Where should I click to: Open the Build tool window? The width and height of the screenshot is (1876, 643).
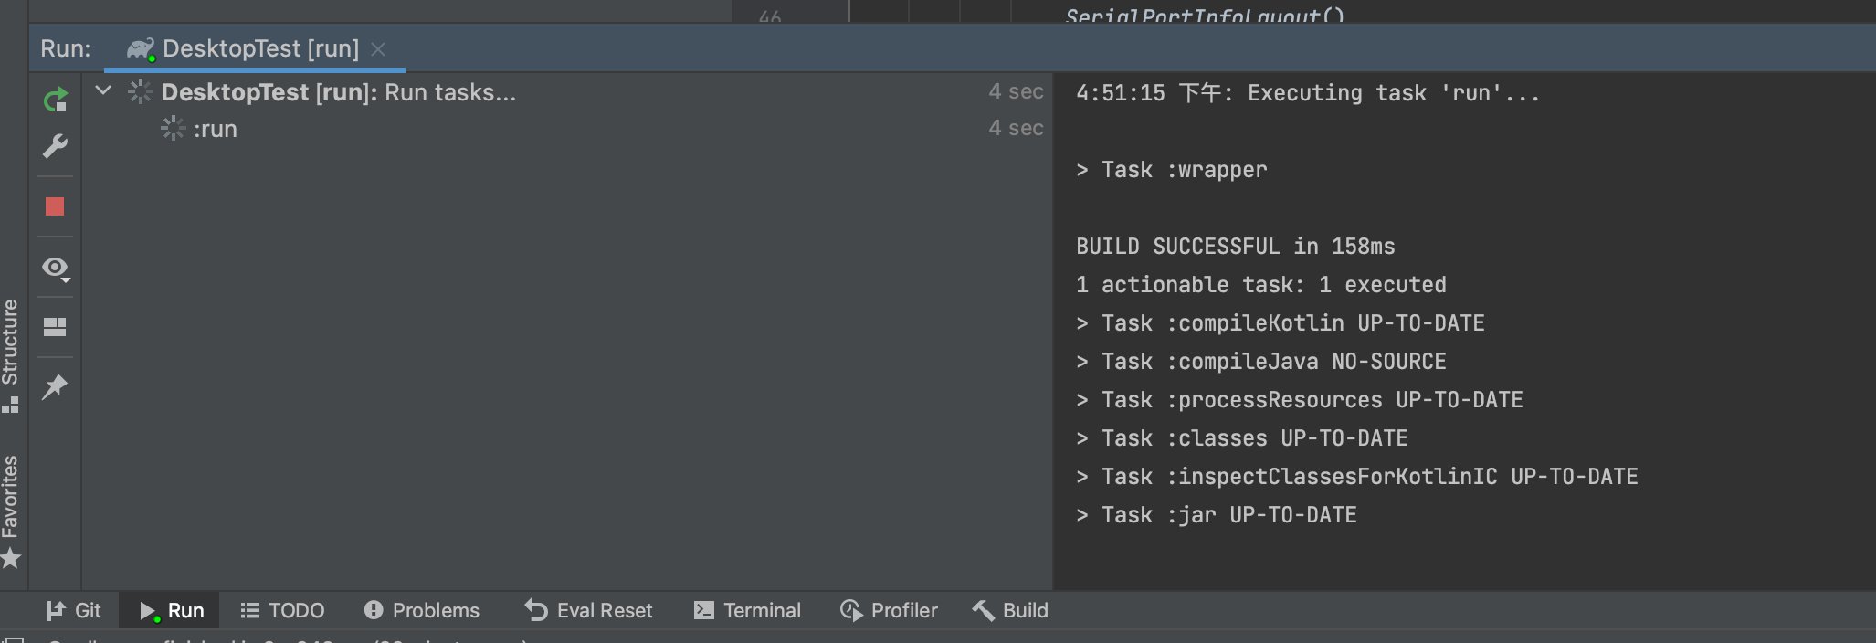[x=1010, y=610]
